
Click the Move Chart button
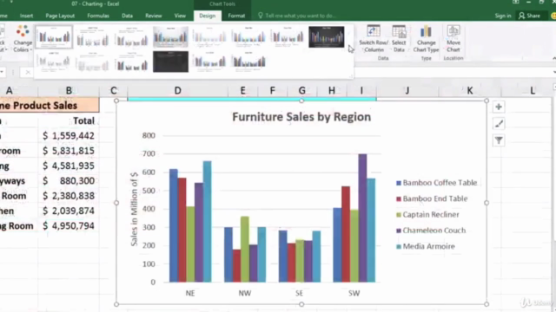point(453,39)
